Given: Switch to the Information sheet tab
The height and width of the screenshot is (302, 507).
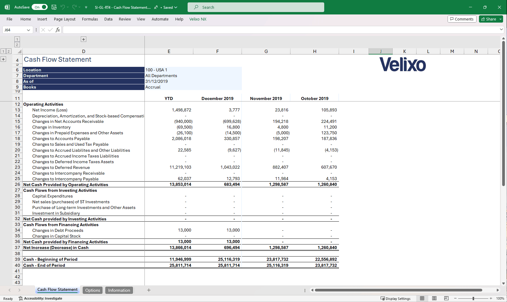Looking at the screenshot, I should 119,290.
